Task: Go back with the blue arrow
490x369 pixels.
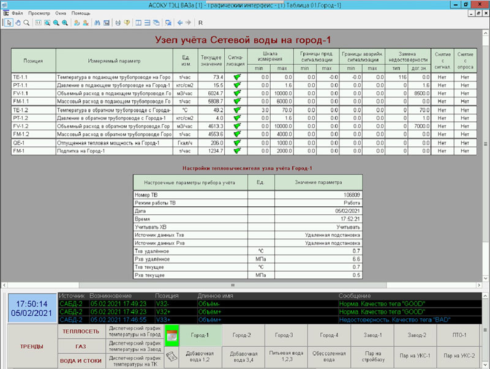Action: pyautogui.click(x=180, y=23)
